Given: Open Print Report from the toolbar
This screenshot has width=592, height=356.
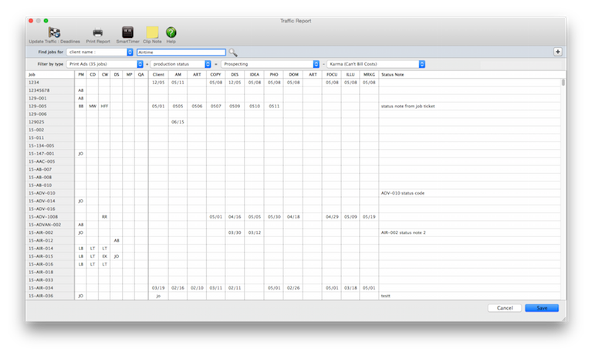Looking at the screenshot, I should click(98, 32).
